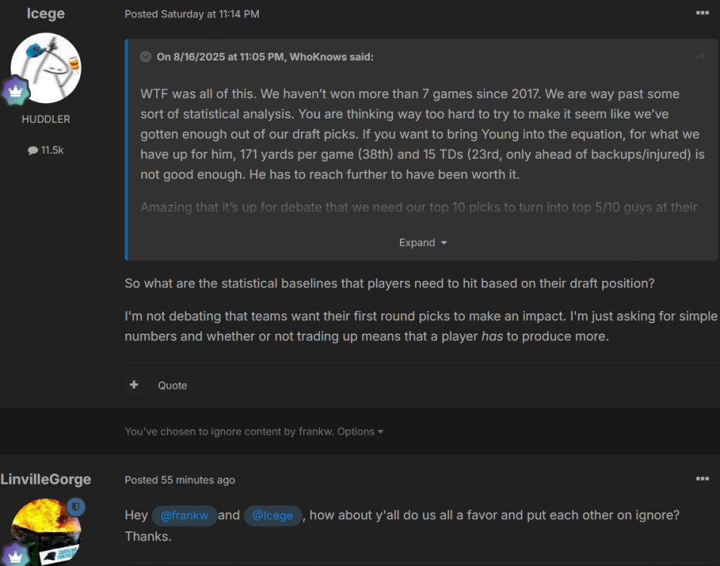Click the moderator shield badge on LinvilleGorge's avatar

point(76,507)
